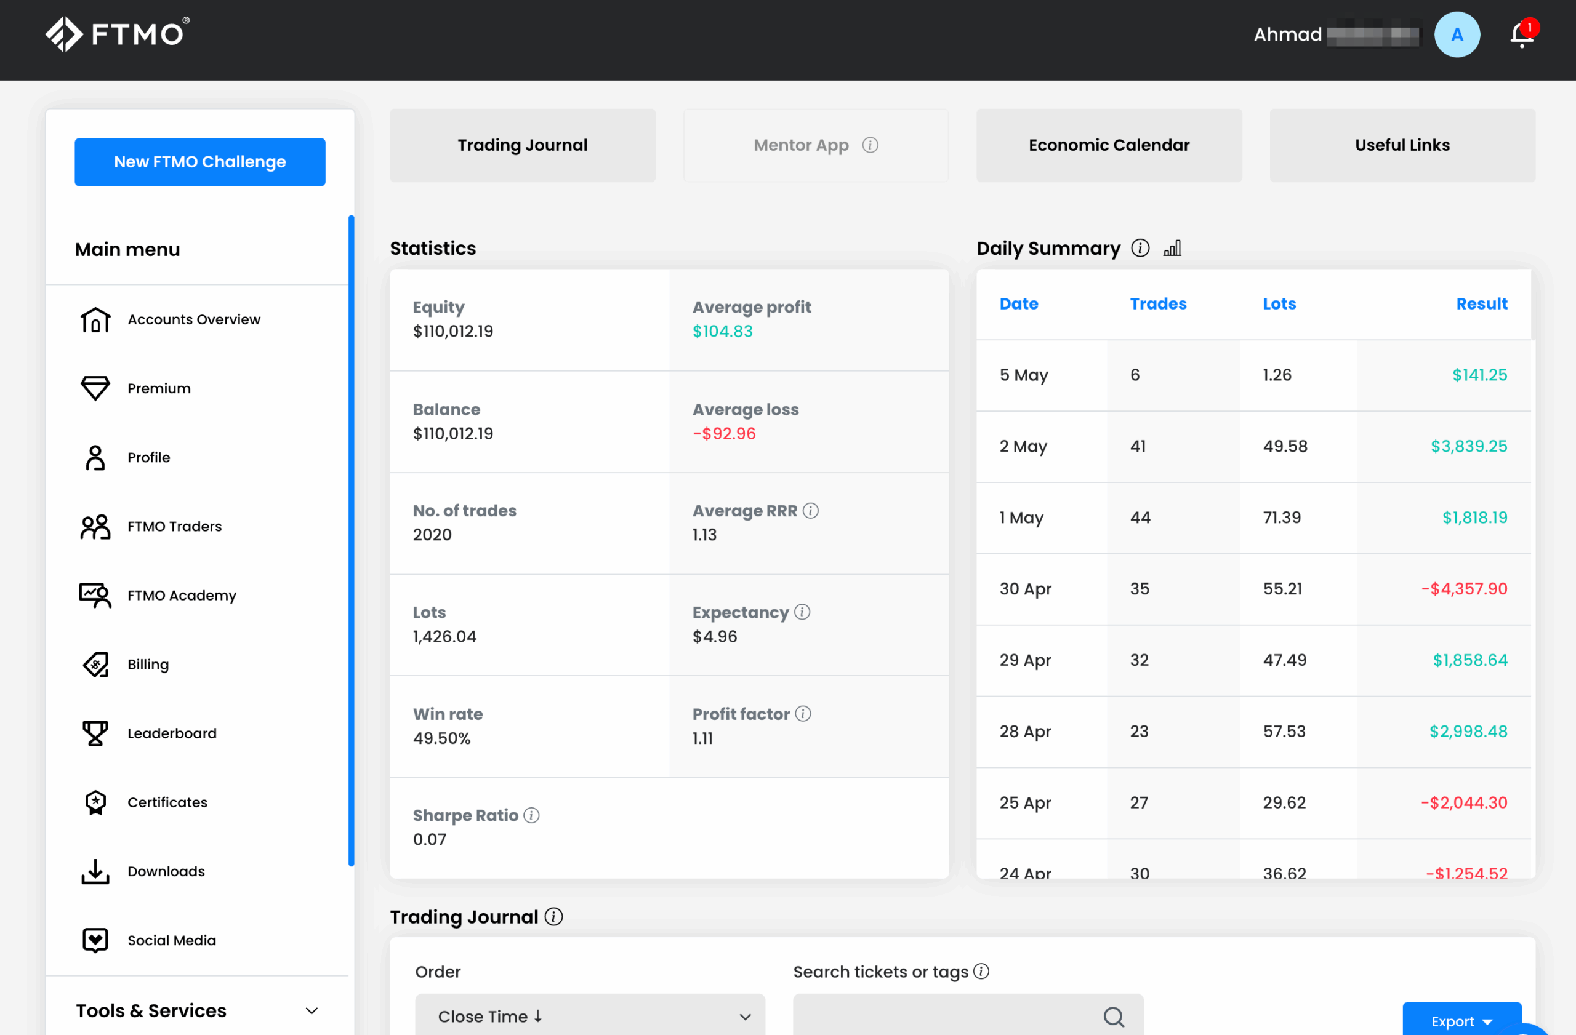This screenshot has height=1035, width=1576.
Task: Click the Ahmad username
Action: [1287, 34]
